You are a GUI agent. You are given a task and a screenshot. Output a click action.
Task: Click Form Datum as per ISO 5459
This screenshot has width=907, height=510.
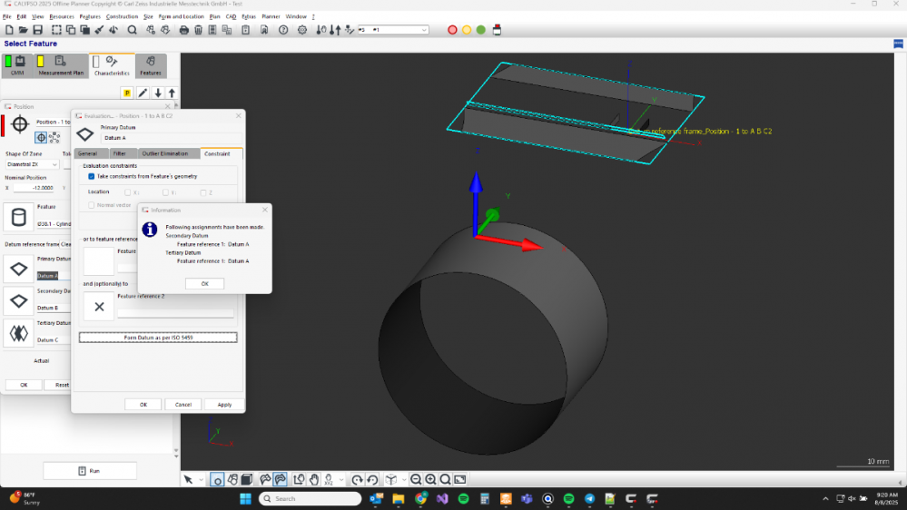[158, 337]
